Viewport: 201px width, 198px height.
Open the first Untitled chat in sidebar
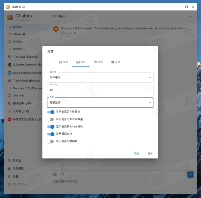point(27,27)
